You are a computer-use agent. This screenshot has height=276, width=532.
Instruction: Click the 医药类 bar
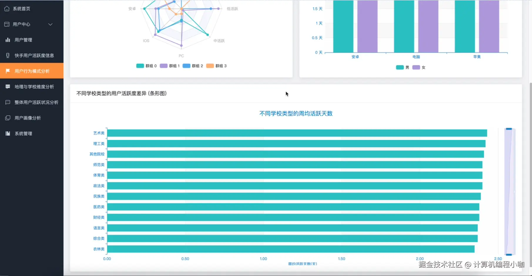(x=293, y=207)
